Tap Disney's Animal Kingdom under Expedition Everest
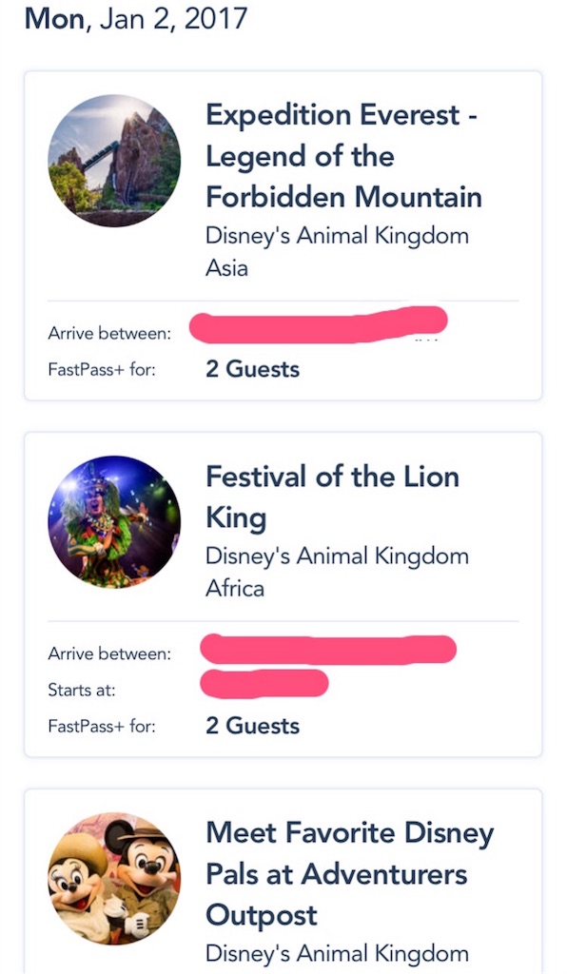The image size is (567, 974). (x=337, y=236)
